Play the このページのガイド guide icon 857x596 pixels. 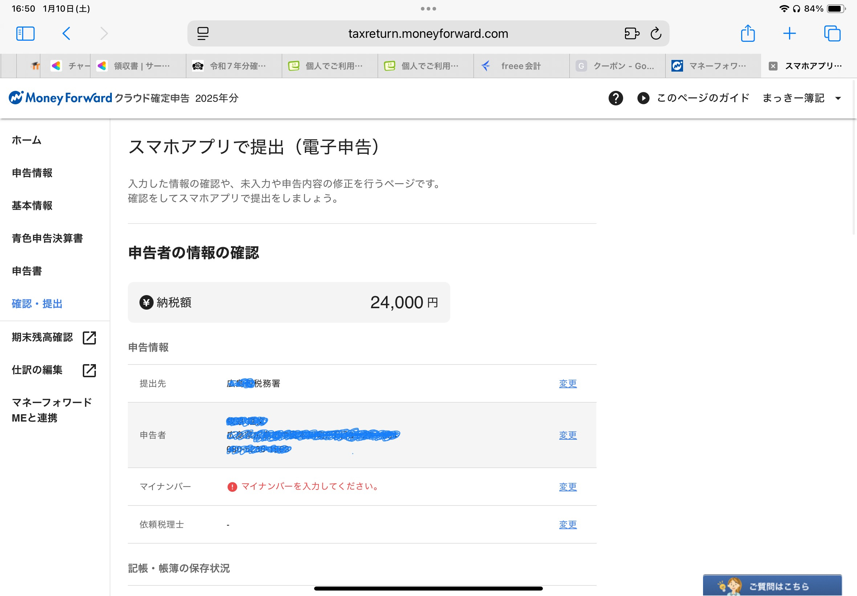point(643,98)
